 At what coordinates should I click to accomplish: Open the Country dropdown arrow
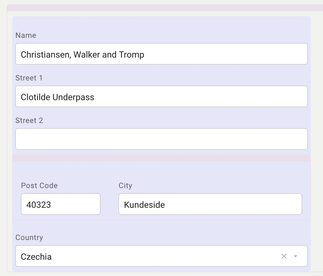tap(295, 256)
